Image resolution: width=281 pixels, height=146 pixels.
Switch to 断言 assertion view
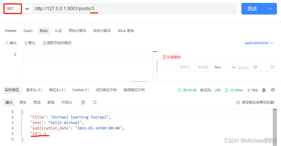click(51, 102)
